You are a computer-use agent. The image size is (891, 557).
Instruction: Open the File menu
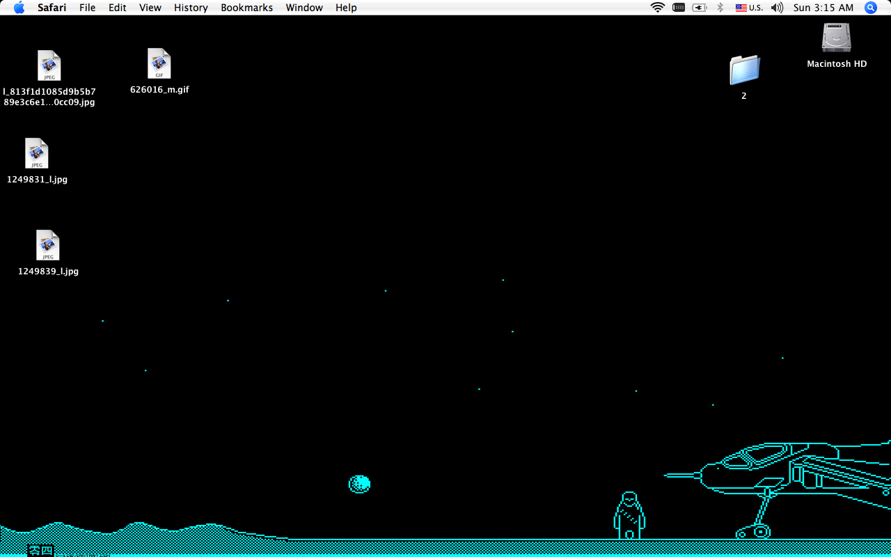[88, 8]
